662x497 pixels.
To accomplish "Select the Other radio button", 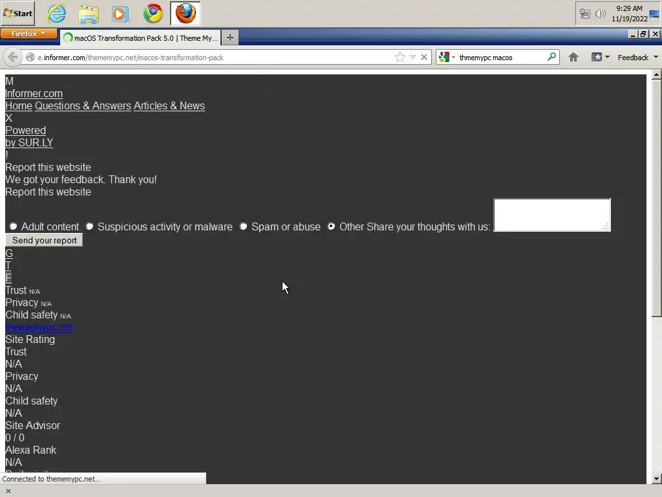I will 332,226.
